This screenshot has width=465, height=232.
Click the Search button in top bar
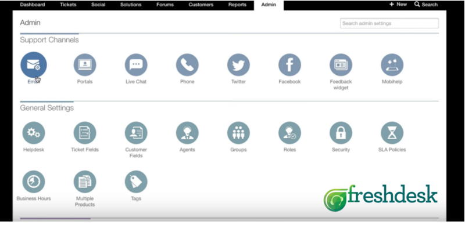pyautogui.click(x=426, y=5)
